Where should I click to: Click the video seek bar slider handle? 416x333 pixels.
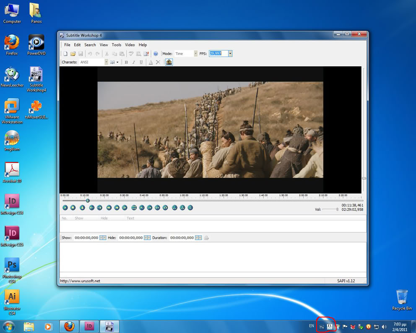pyautogui.click(x=88, y=200)
